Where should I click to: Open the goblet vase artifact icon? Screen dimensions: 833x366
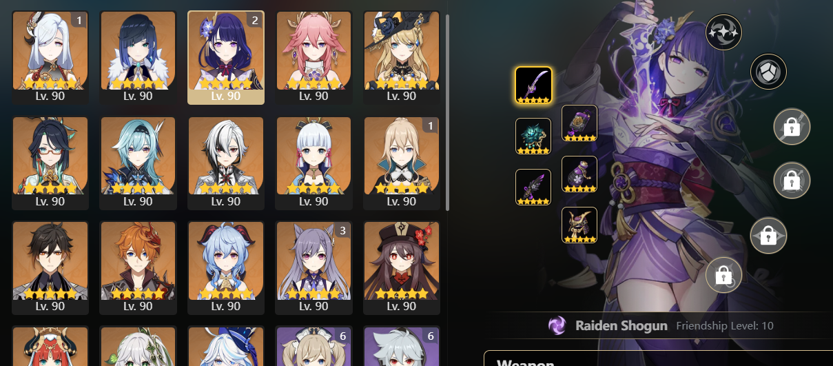tap(579, 174)
